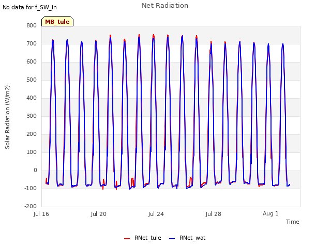Click the 500 y-axis tick label
This screenshot has width=331, height=248.
tap(32, 80)
